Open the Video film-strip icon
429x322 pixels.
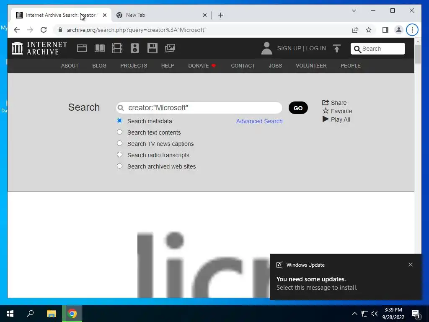[117, 48]
